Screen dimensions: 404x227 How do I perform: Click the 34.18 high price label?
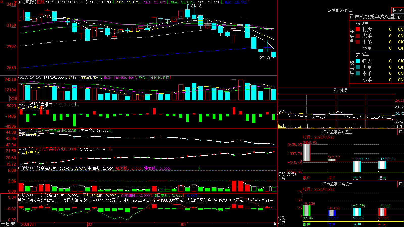click(x=196, y=6)
